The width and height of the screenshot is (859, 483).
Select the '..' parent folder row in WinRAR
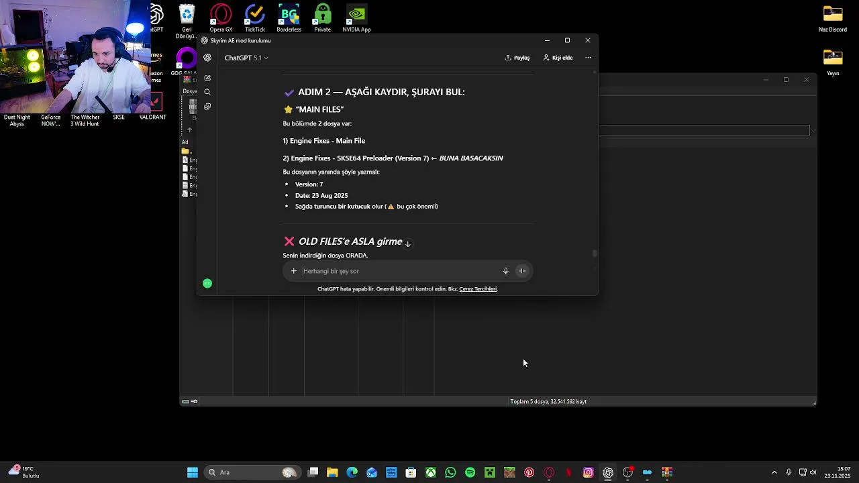pos(189,151)
